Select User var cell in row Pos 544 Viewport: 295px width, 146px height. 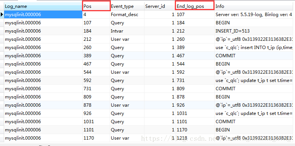point(127,72)
